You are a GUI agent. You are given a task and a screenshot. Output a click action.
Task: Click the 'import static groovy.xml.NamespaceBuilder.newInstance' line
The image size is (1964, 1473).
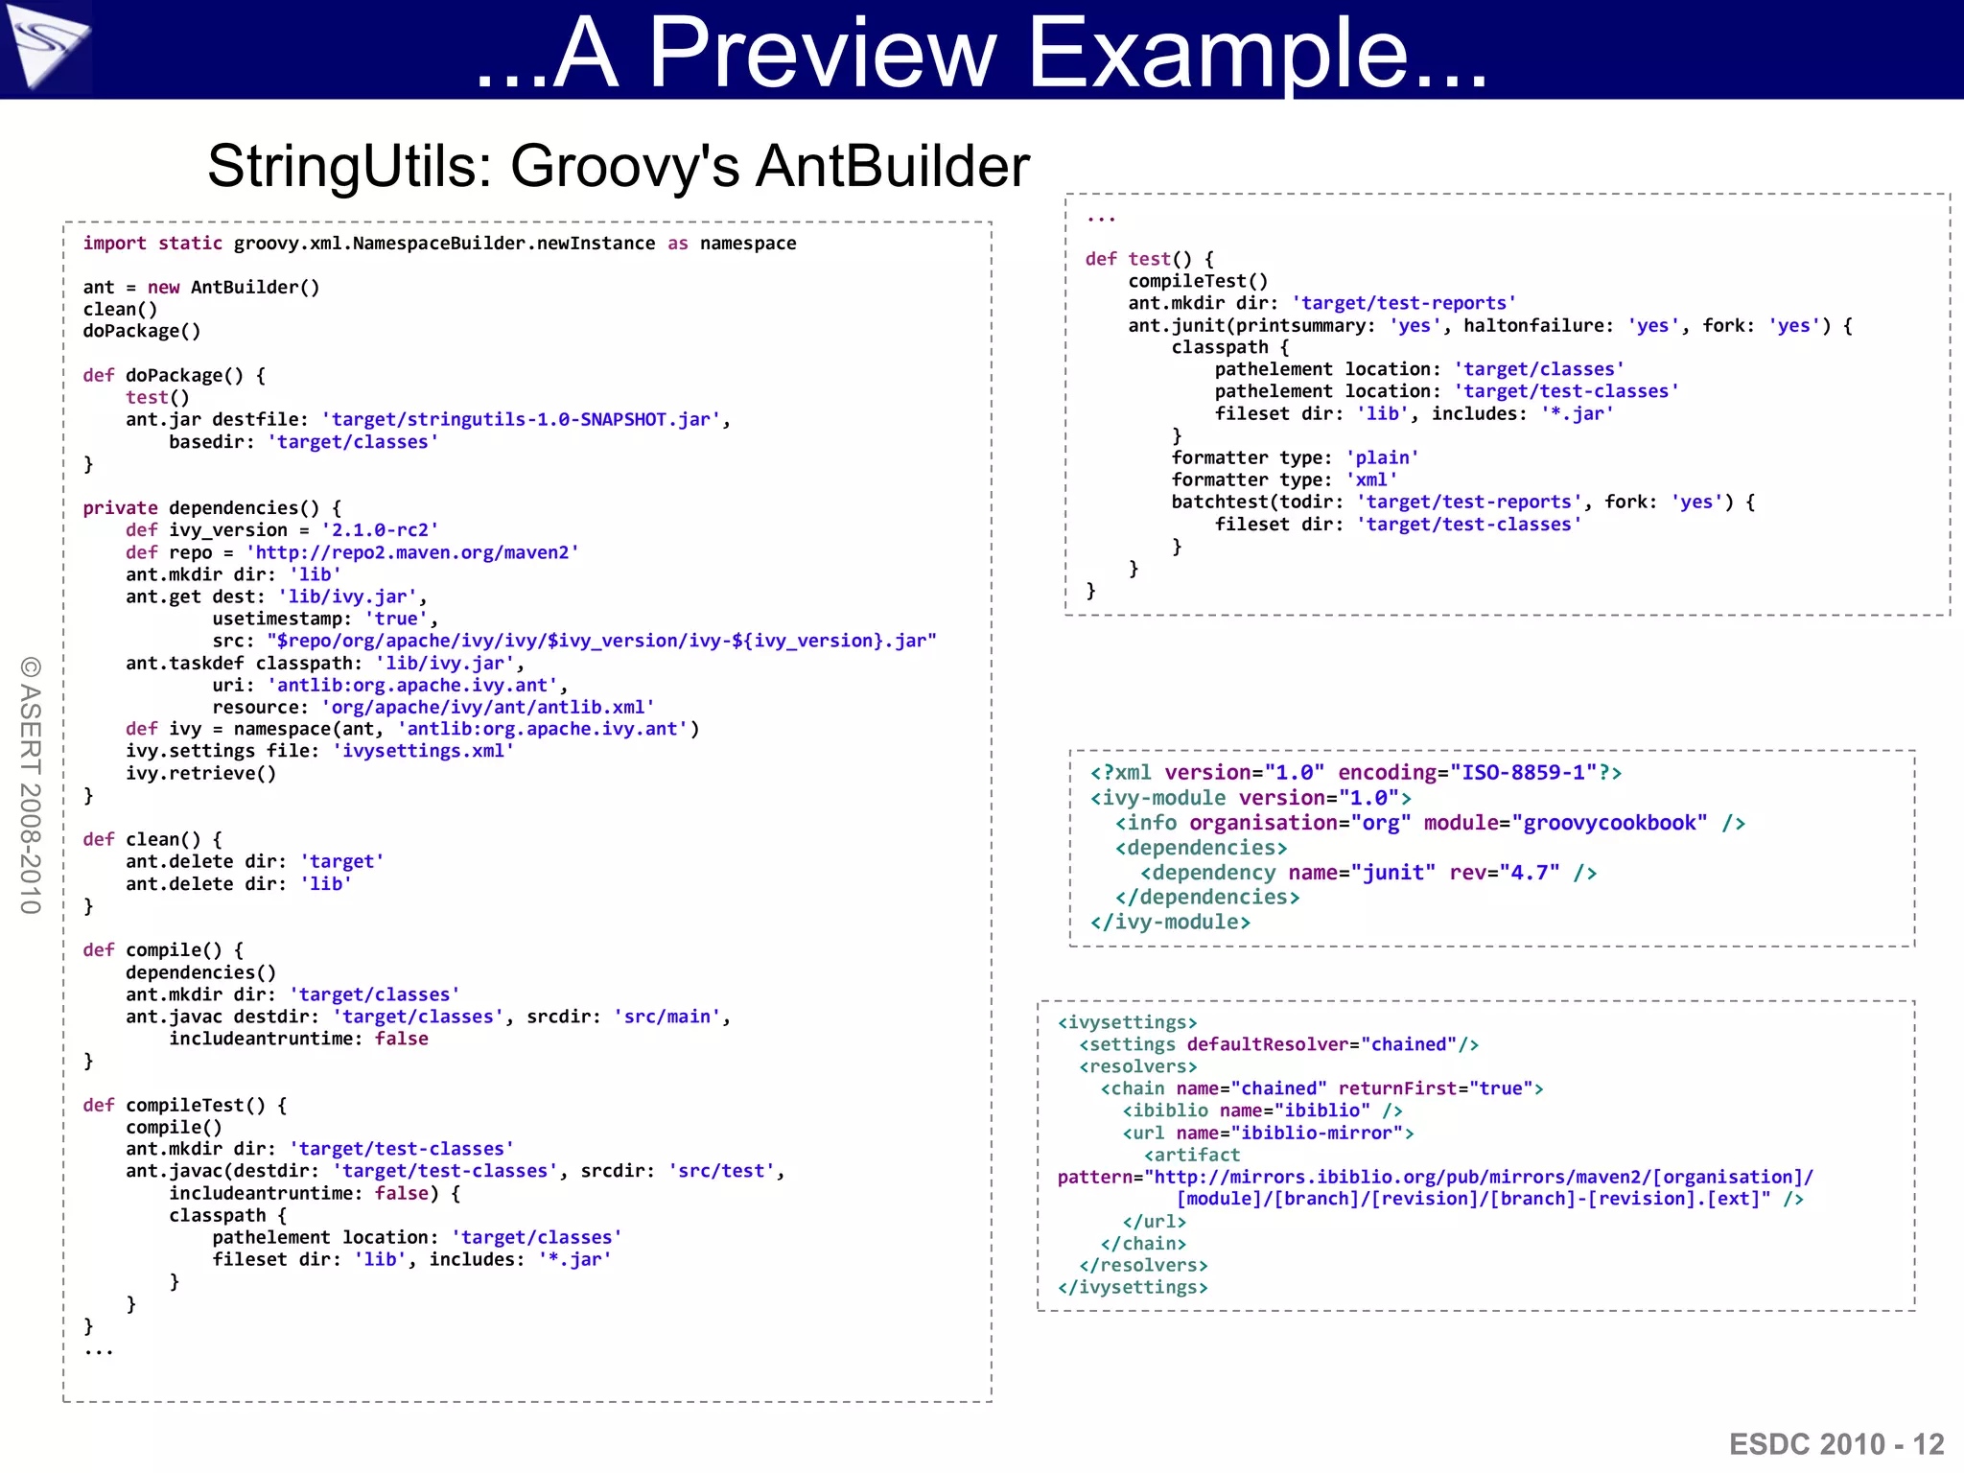pyautogui.click(x=439, y=244)
